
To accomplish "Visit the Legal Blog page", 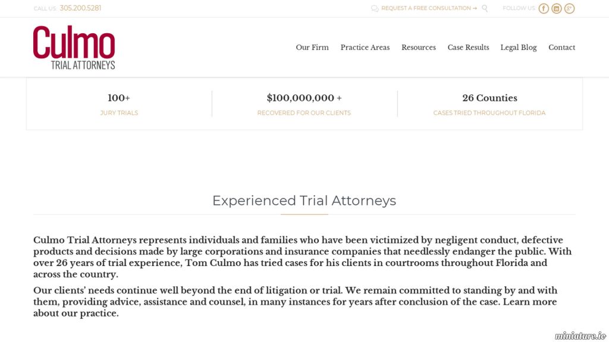I will pyautogui.click(x=519, y=47).
